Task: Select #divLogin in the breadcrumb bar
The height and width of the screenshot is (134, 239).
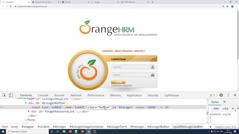Action: (59, 127)
